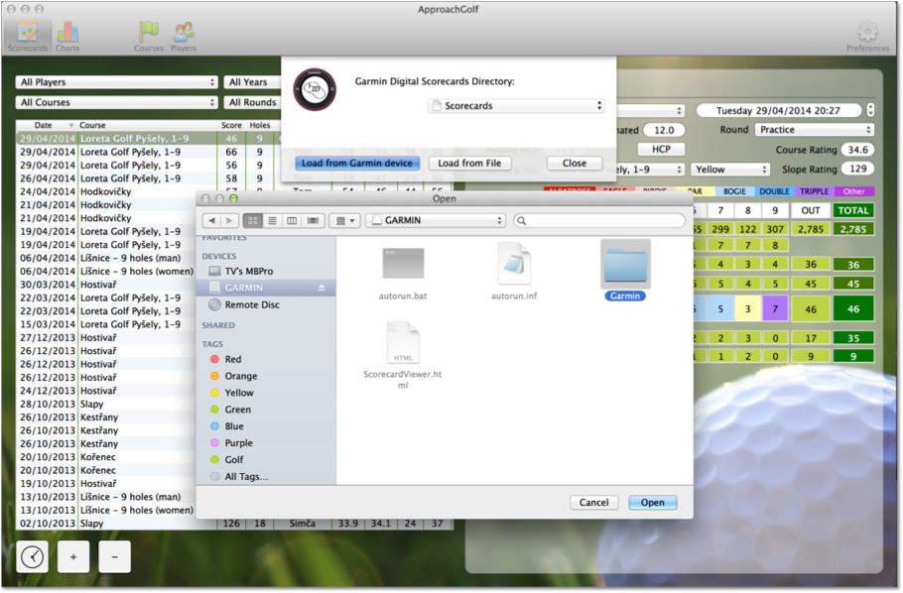Open the All Players filter dropdown

click(116, 82)
